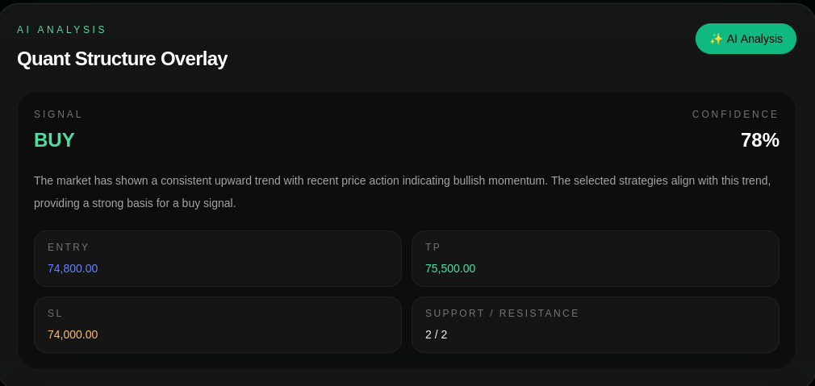Screen dimensions: 815x386
Task: Select the Support / Resistance card
Action: 596,325
